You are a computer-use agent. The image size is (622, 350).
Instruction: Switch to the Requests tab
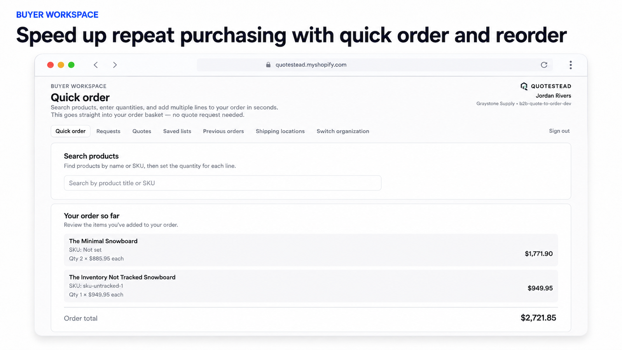[x=108, y=131]
